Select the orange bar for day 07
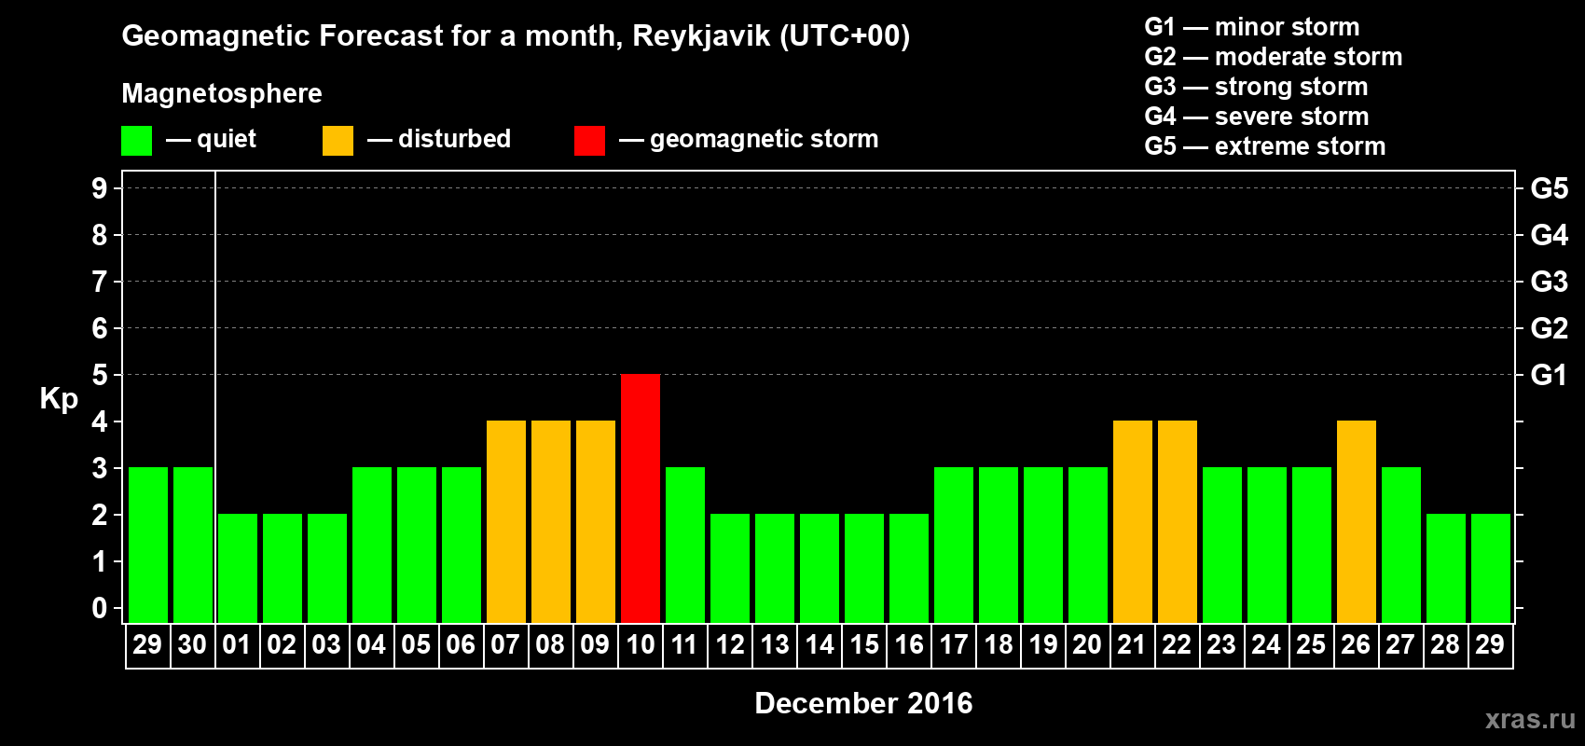1585x746 pixels. 506,521
